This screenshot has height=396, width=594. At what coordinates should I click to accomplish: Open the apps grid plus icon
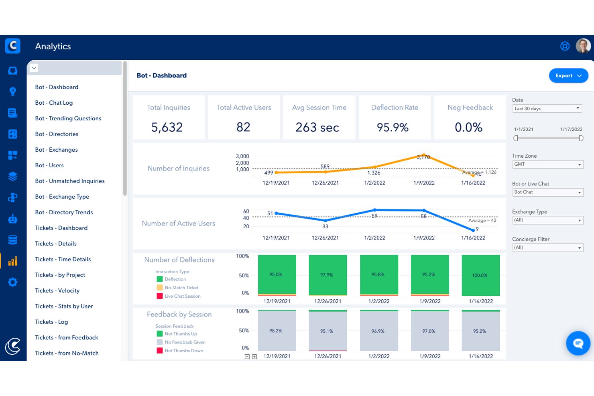click(x=13, y=155)
